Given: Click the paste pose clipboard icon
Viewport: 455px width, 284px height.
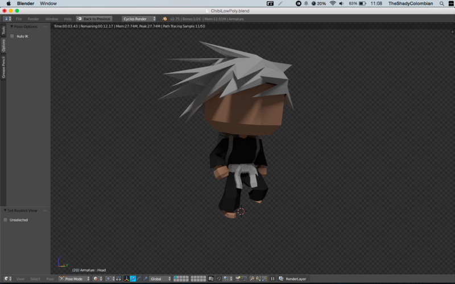Looking at the screenshot, I should (258, 279).
